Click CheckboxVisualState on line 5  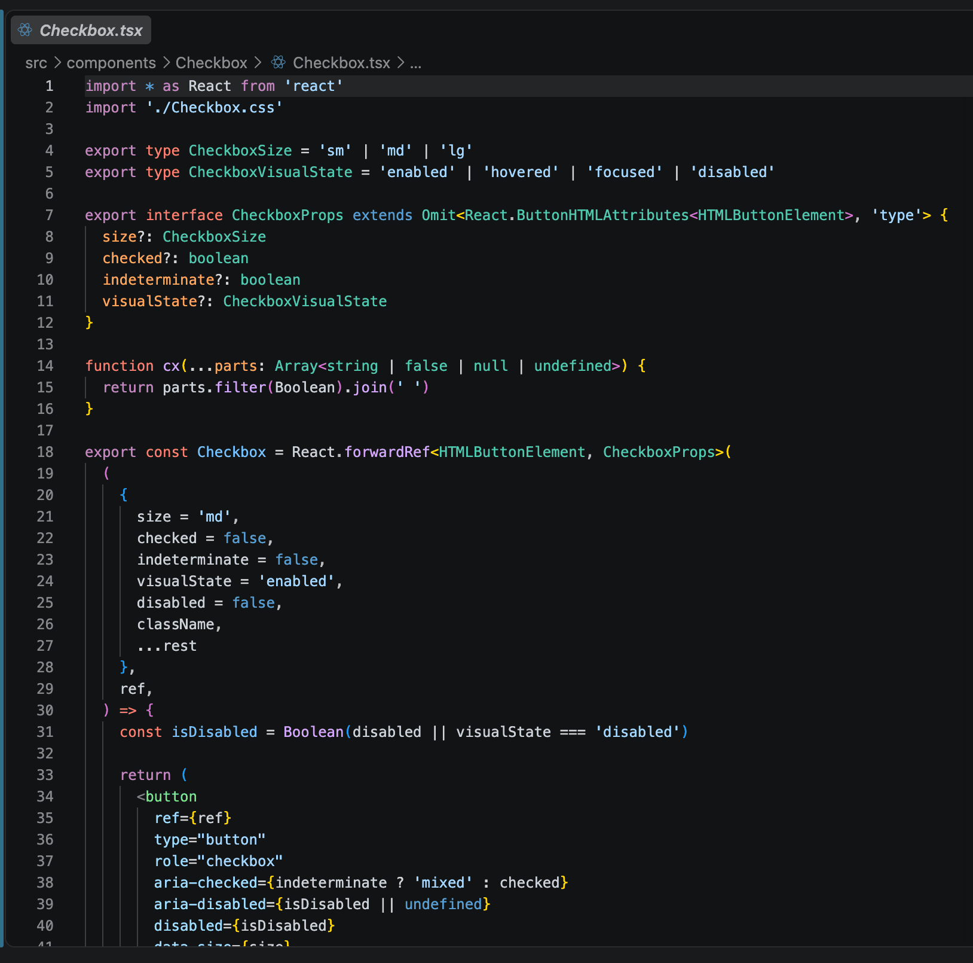271,172
